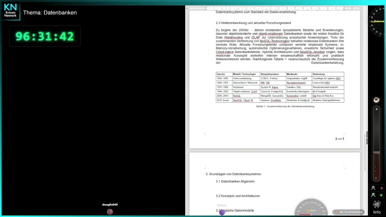Click the coffee fill level bar
Viewport: 386px width, 217px height.
click(x=376, y=143)
